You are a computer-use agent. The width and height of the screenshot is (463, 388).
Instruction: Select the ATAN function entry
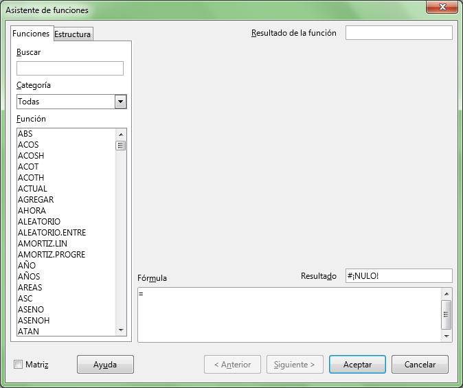tap(28, 332)
